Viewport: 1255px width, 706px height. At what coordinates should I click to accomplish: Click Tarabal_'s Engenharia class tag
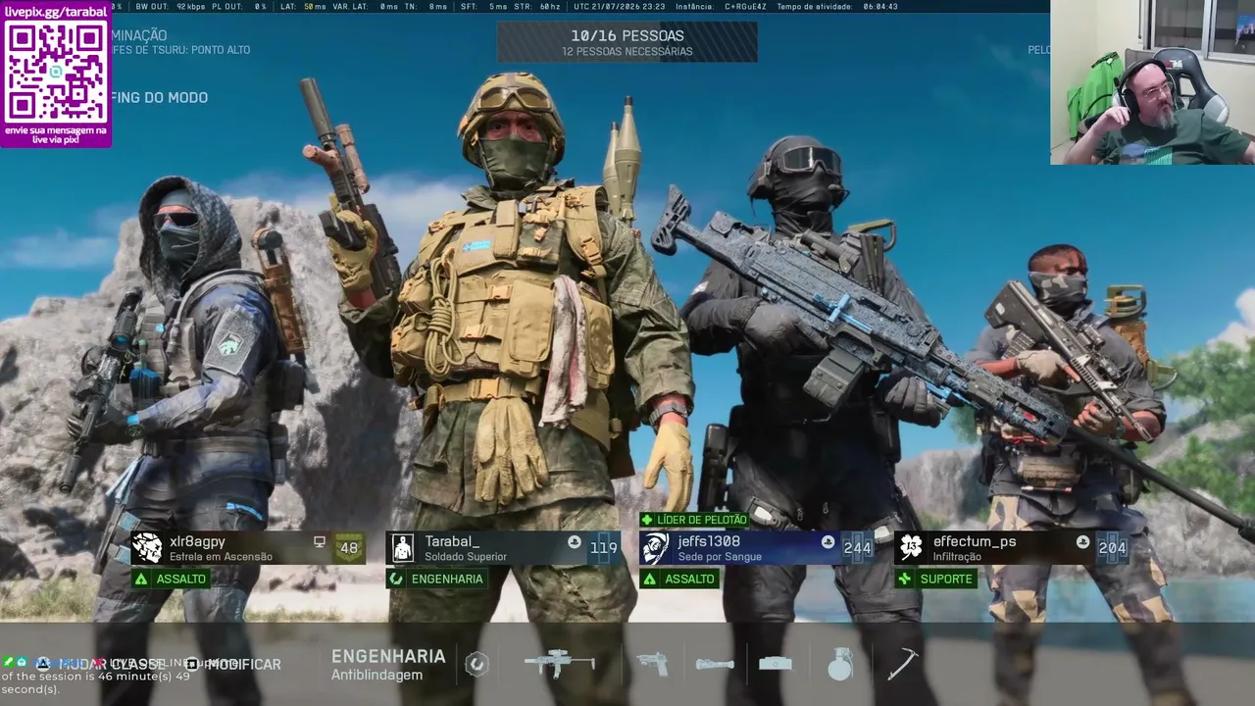(x=438, y=579)
